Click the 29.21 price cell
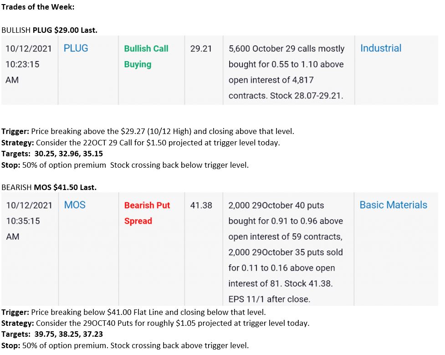The image size is (445, 355). pos(201,49)
